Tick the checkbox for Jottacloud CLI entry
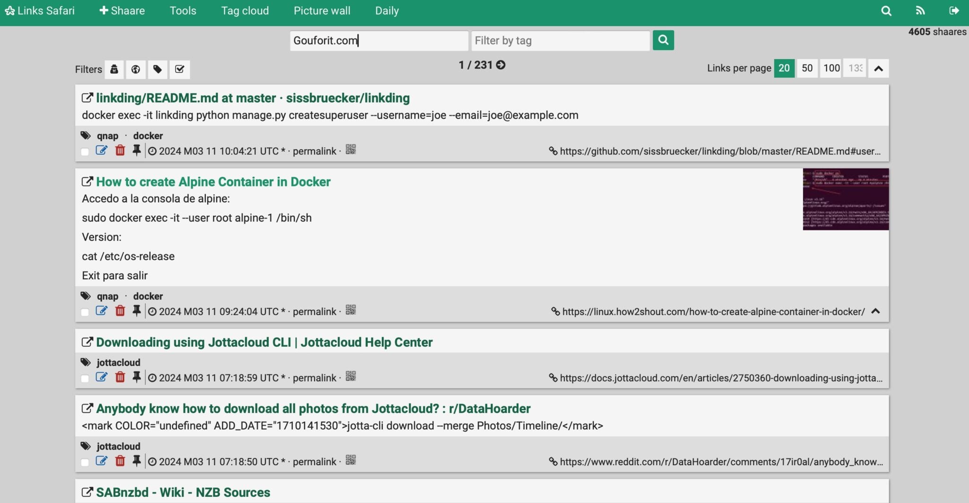The height and width of the screenshot is (503, 969). [85, 379]
